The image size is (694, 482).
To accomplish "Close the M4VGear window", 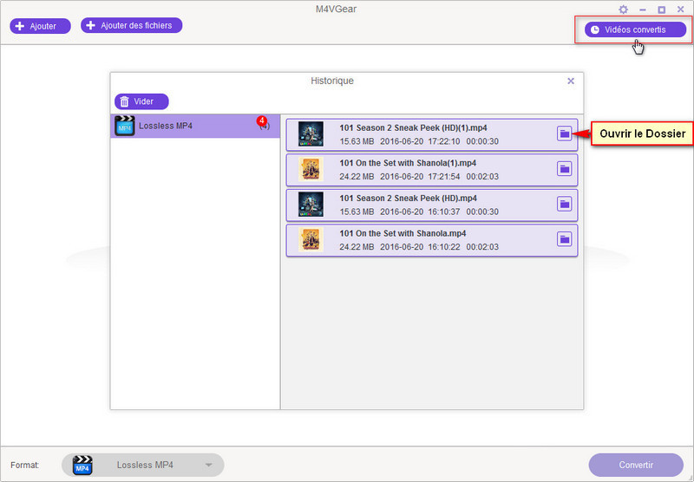I will tap(681, 9).
